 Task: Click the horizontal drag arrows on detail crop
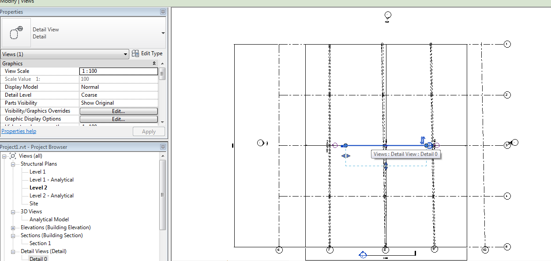pyautogui.click(x=346, y=156)
